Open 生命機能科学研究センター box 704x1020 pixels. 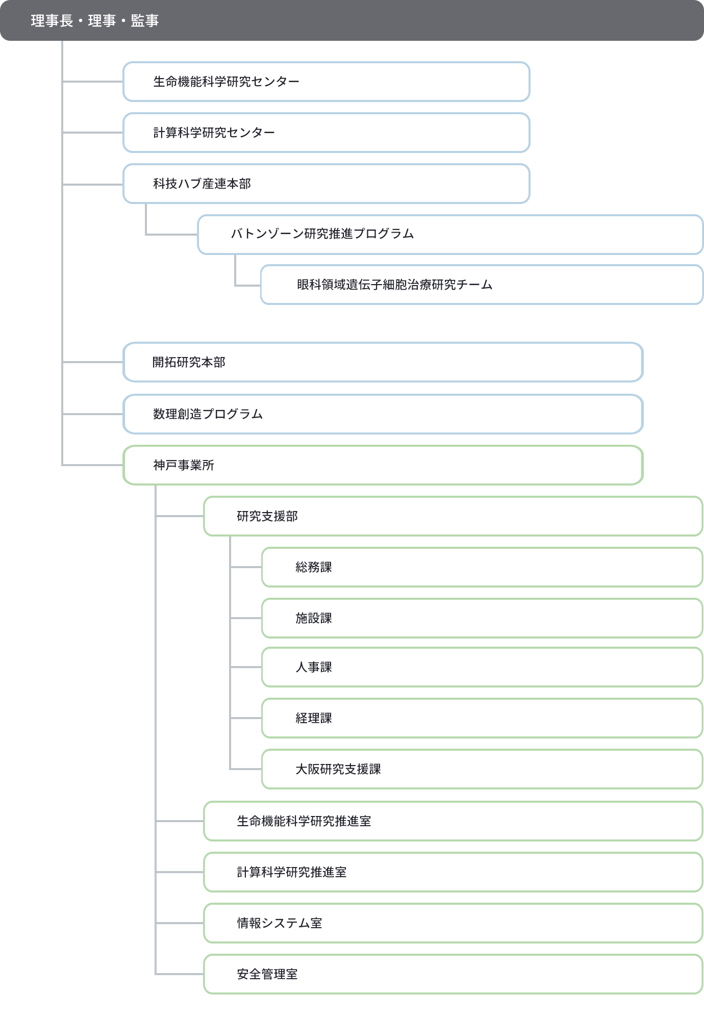326,82
